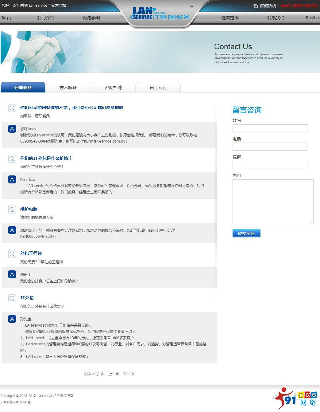The width and height of the screenshot is (320, 412).
Task: Click the Q icon next to 外包工程师
Action: (12, 254)
